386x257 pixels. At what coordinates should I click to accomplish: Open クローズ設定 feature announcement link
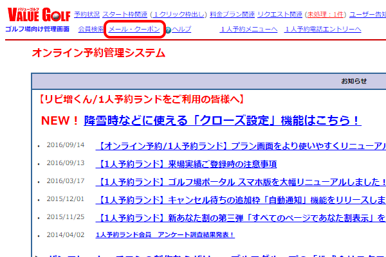(223, 121)
